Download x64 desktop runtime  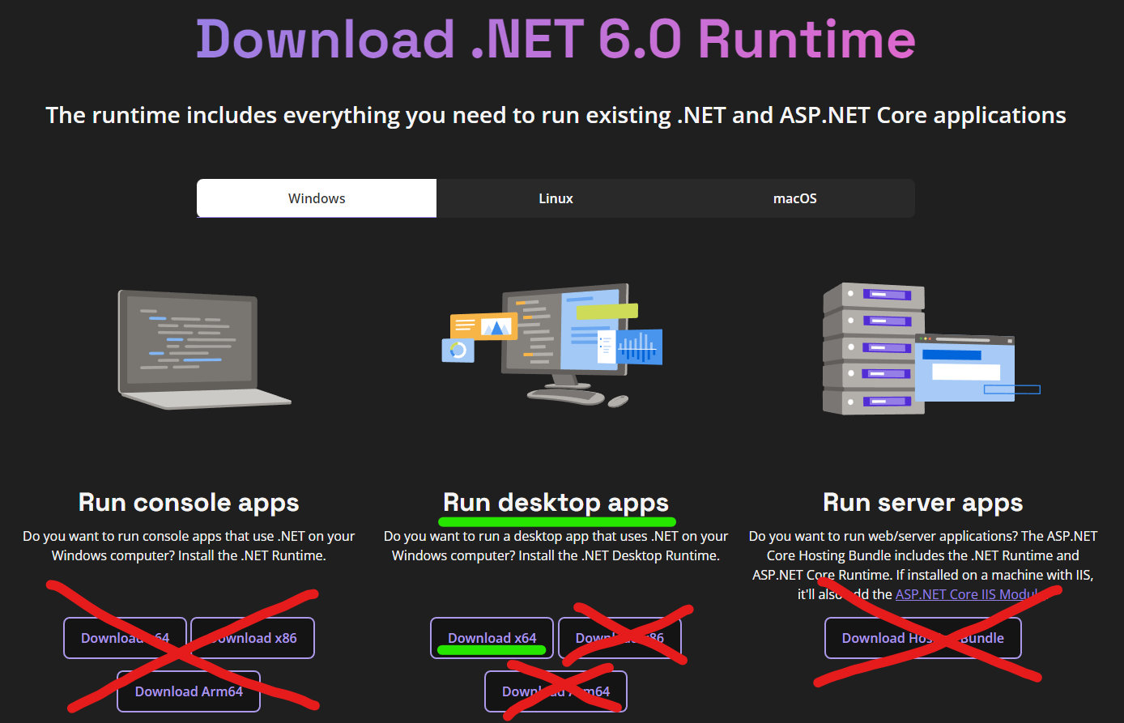coord(492,638)
